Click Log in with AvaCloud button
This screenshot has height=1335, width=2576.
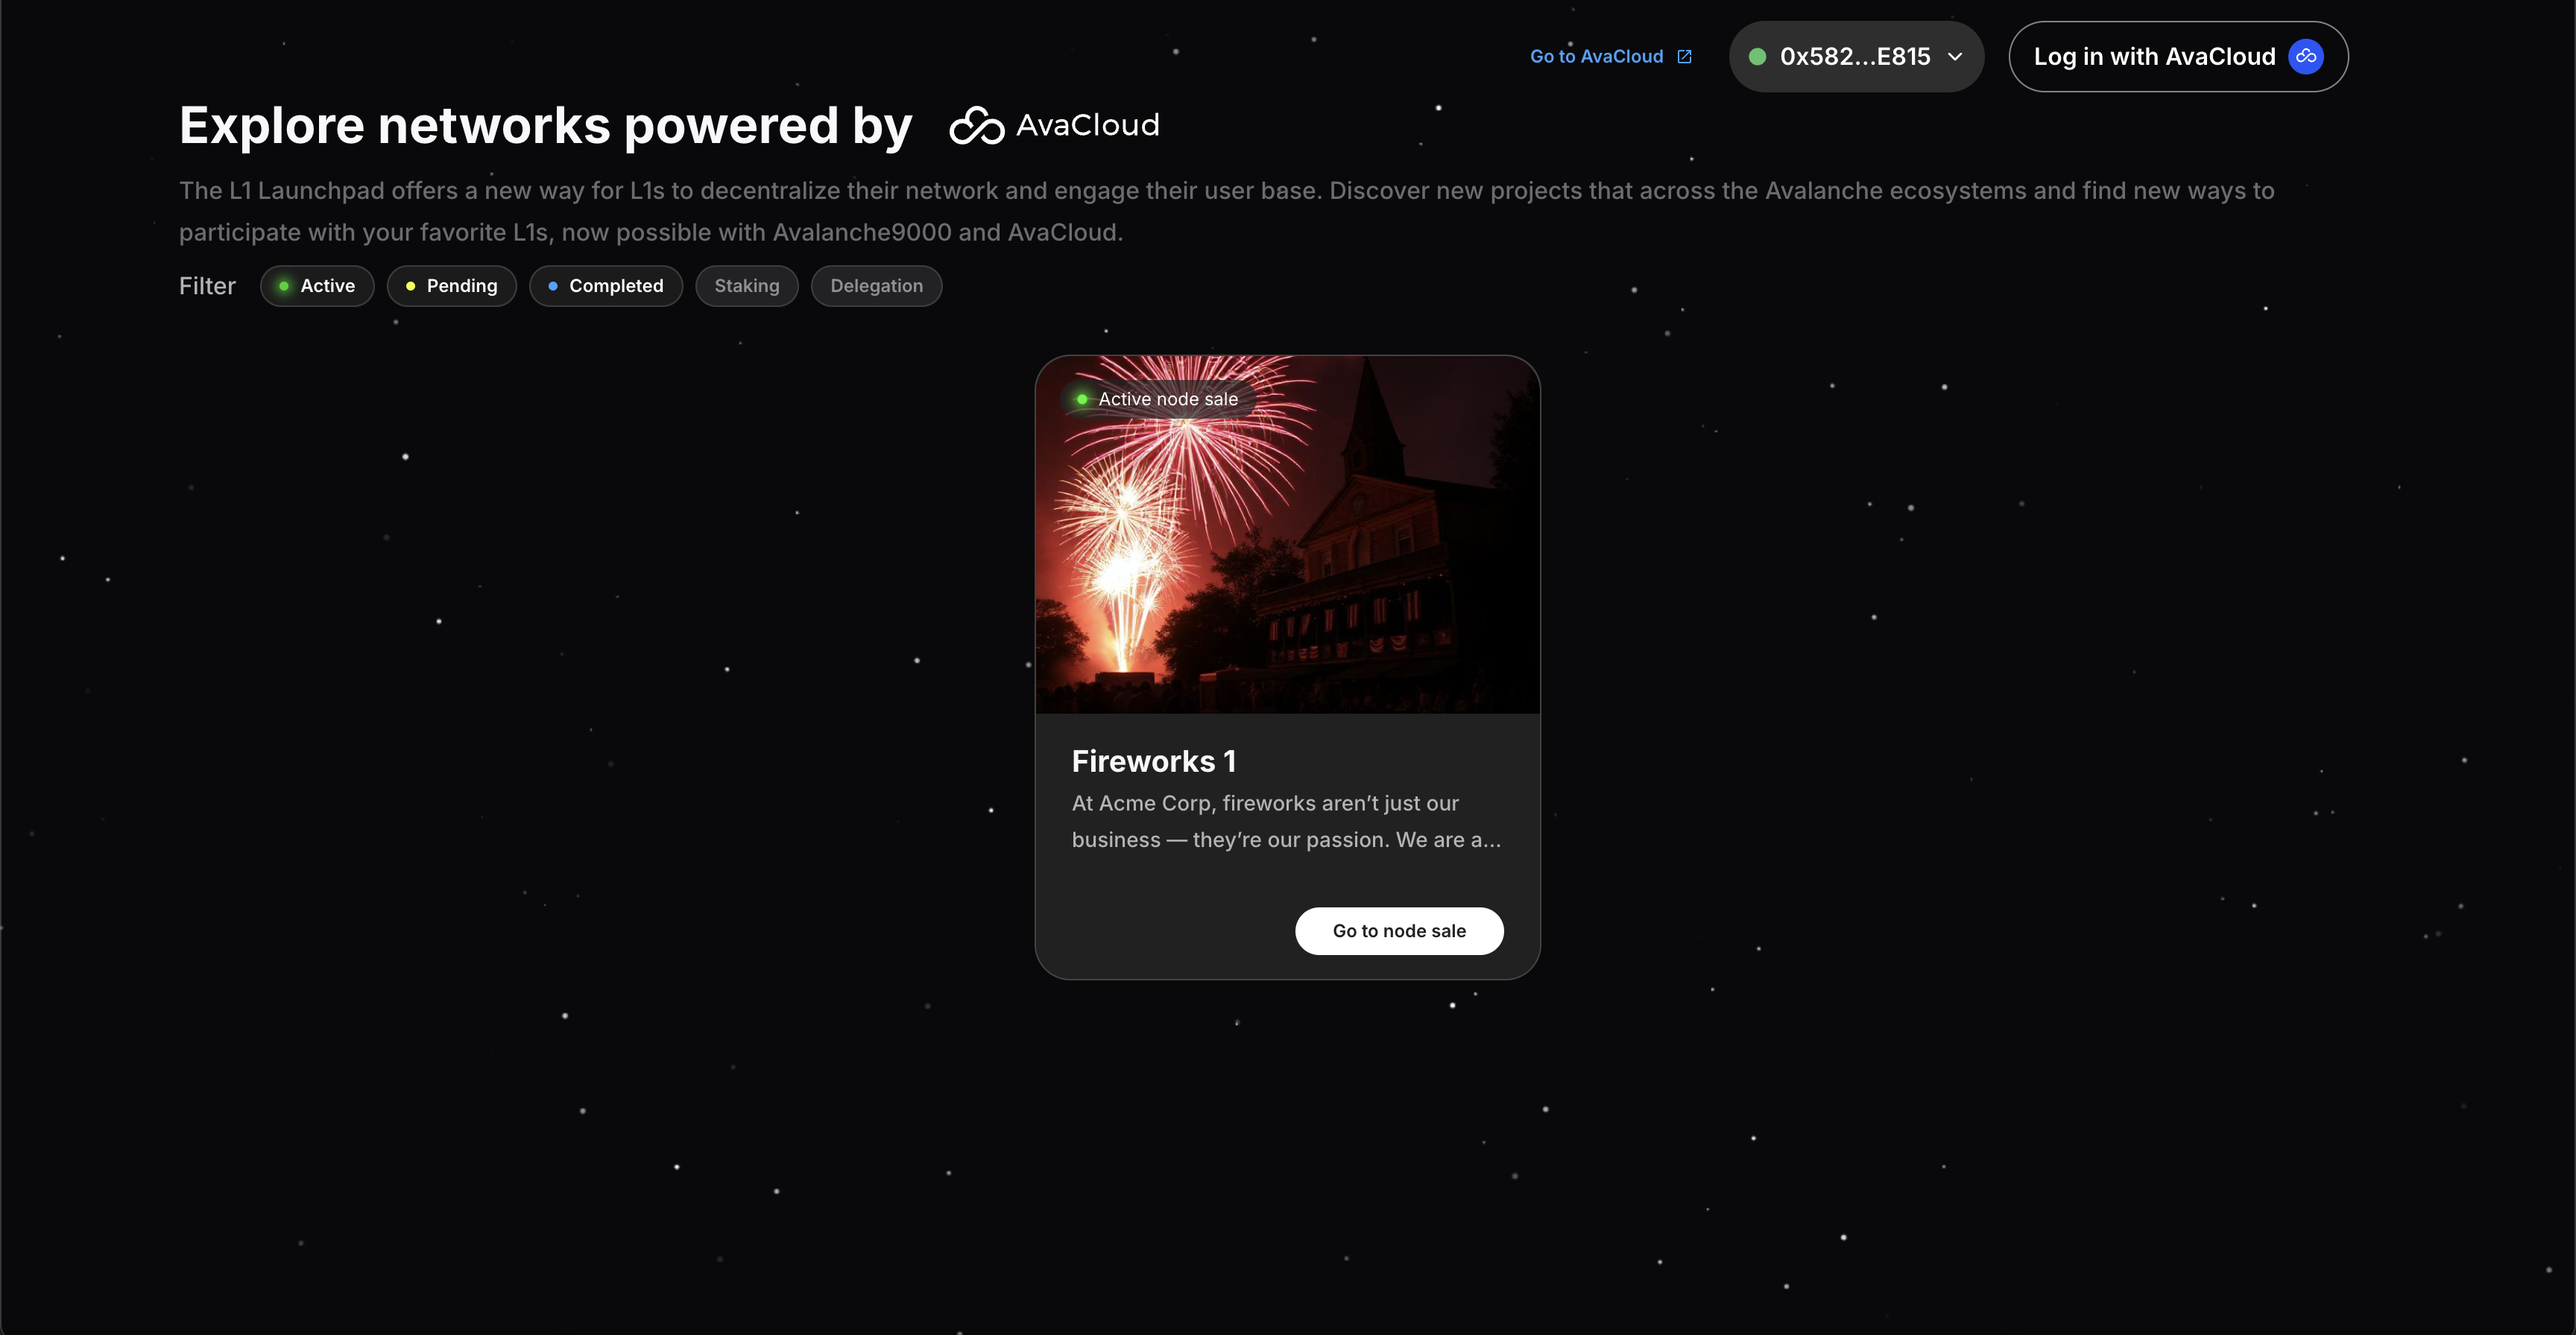(x=2179, y=57)
